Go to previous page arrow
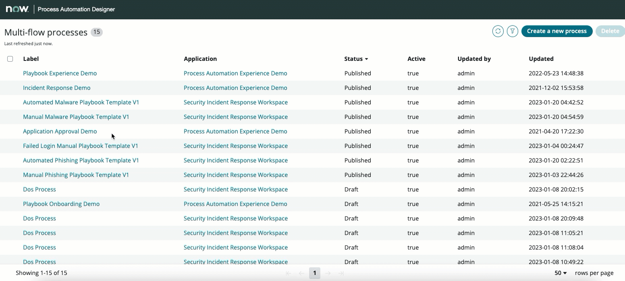 click(x=301, y=273)
